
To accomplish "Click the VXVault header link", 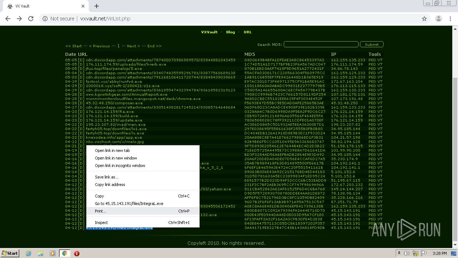I will (x=209, y=32).
